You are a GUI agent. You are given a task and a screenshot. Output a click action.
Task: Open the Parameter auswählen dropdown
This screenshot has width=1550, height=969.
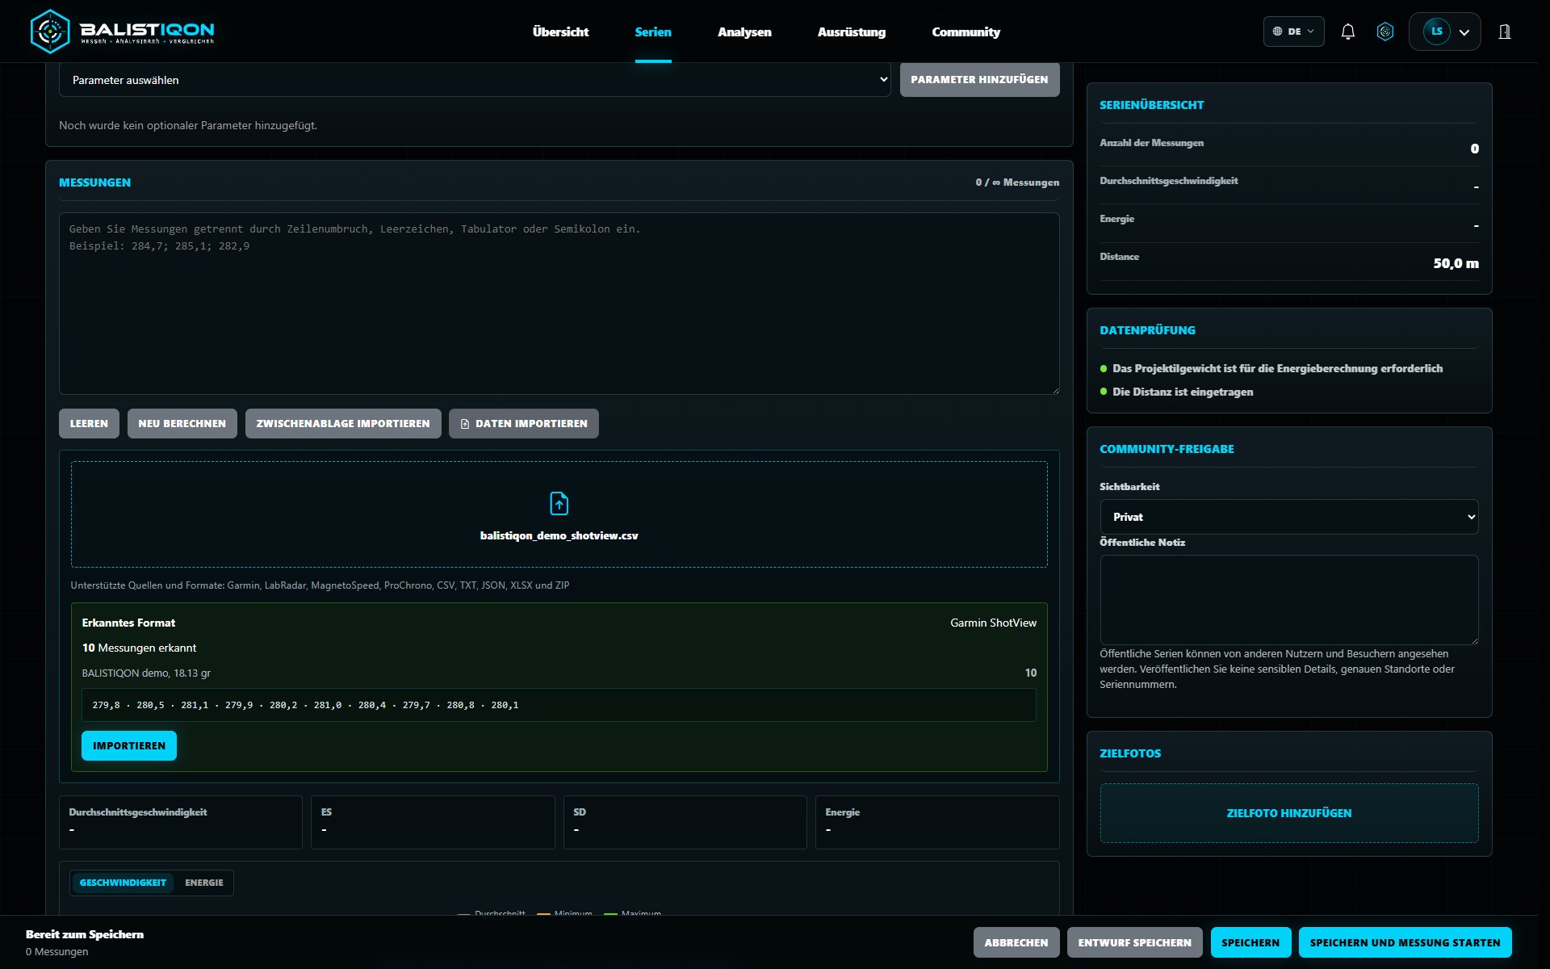tap(475, 80)
